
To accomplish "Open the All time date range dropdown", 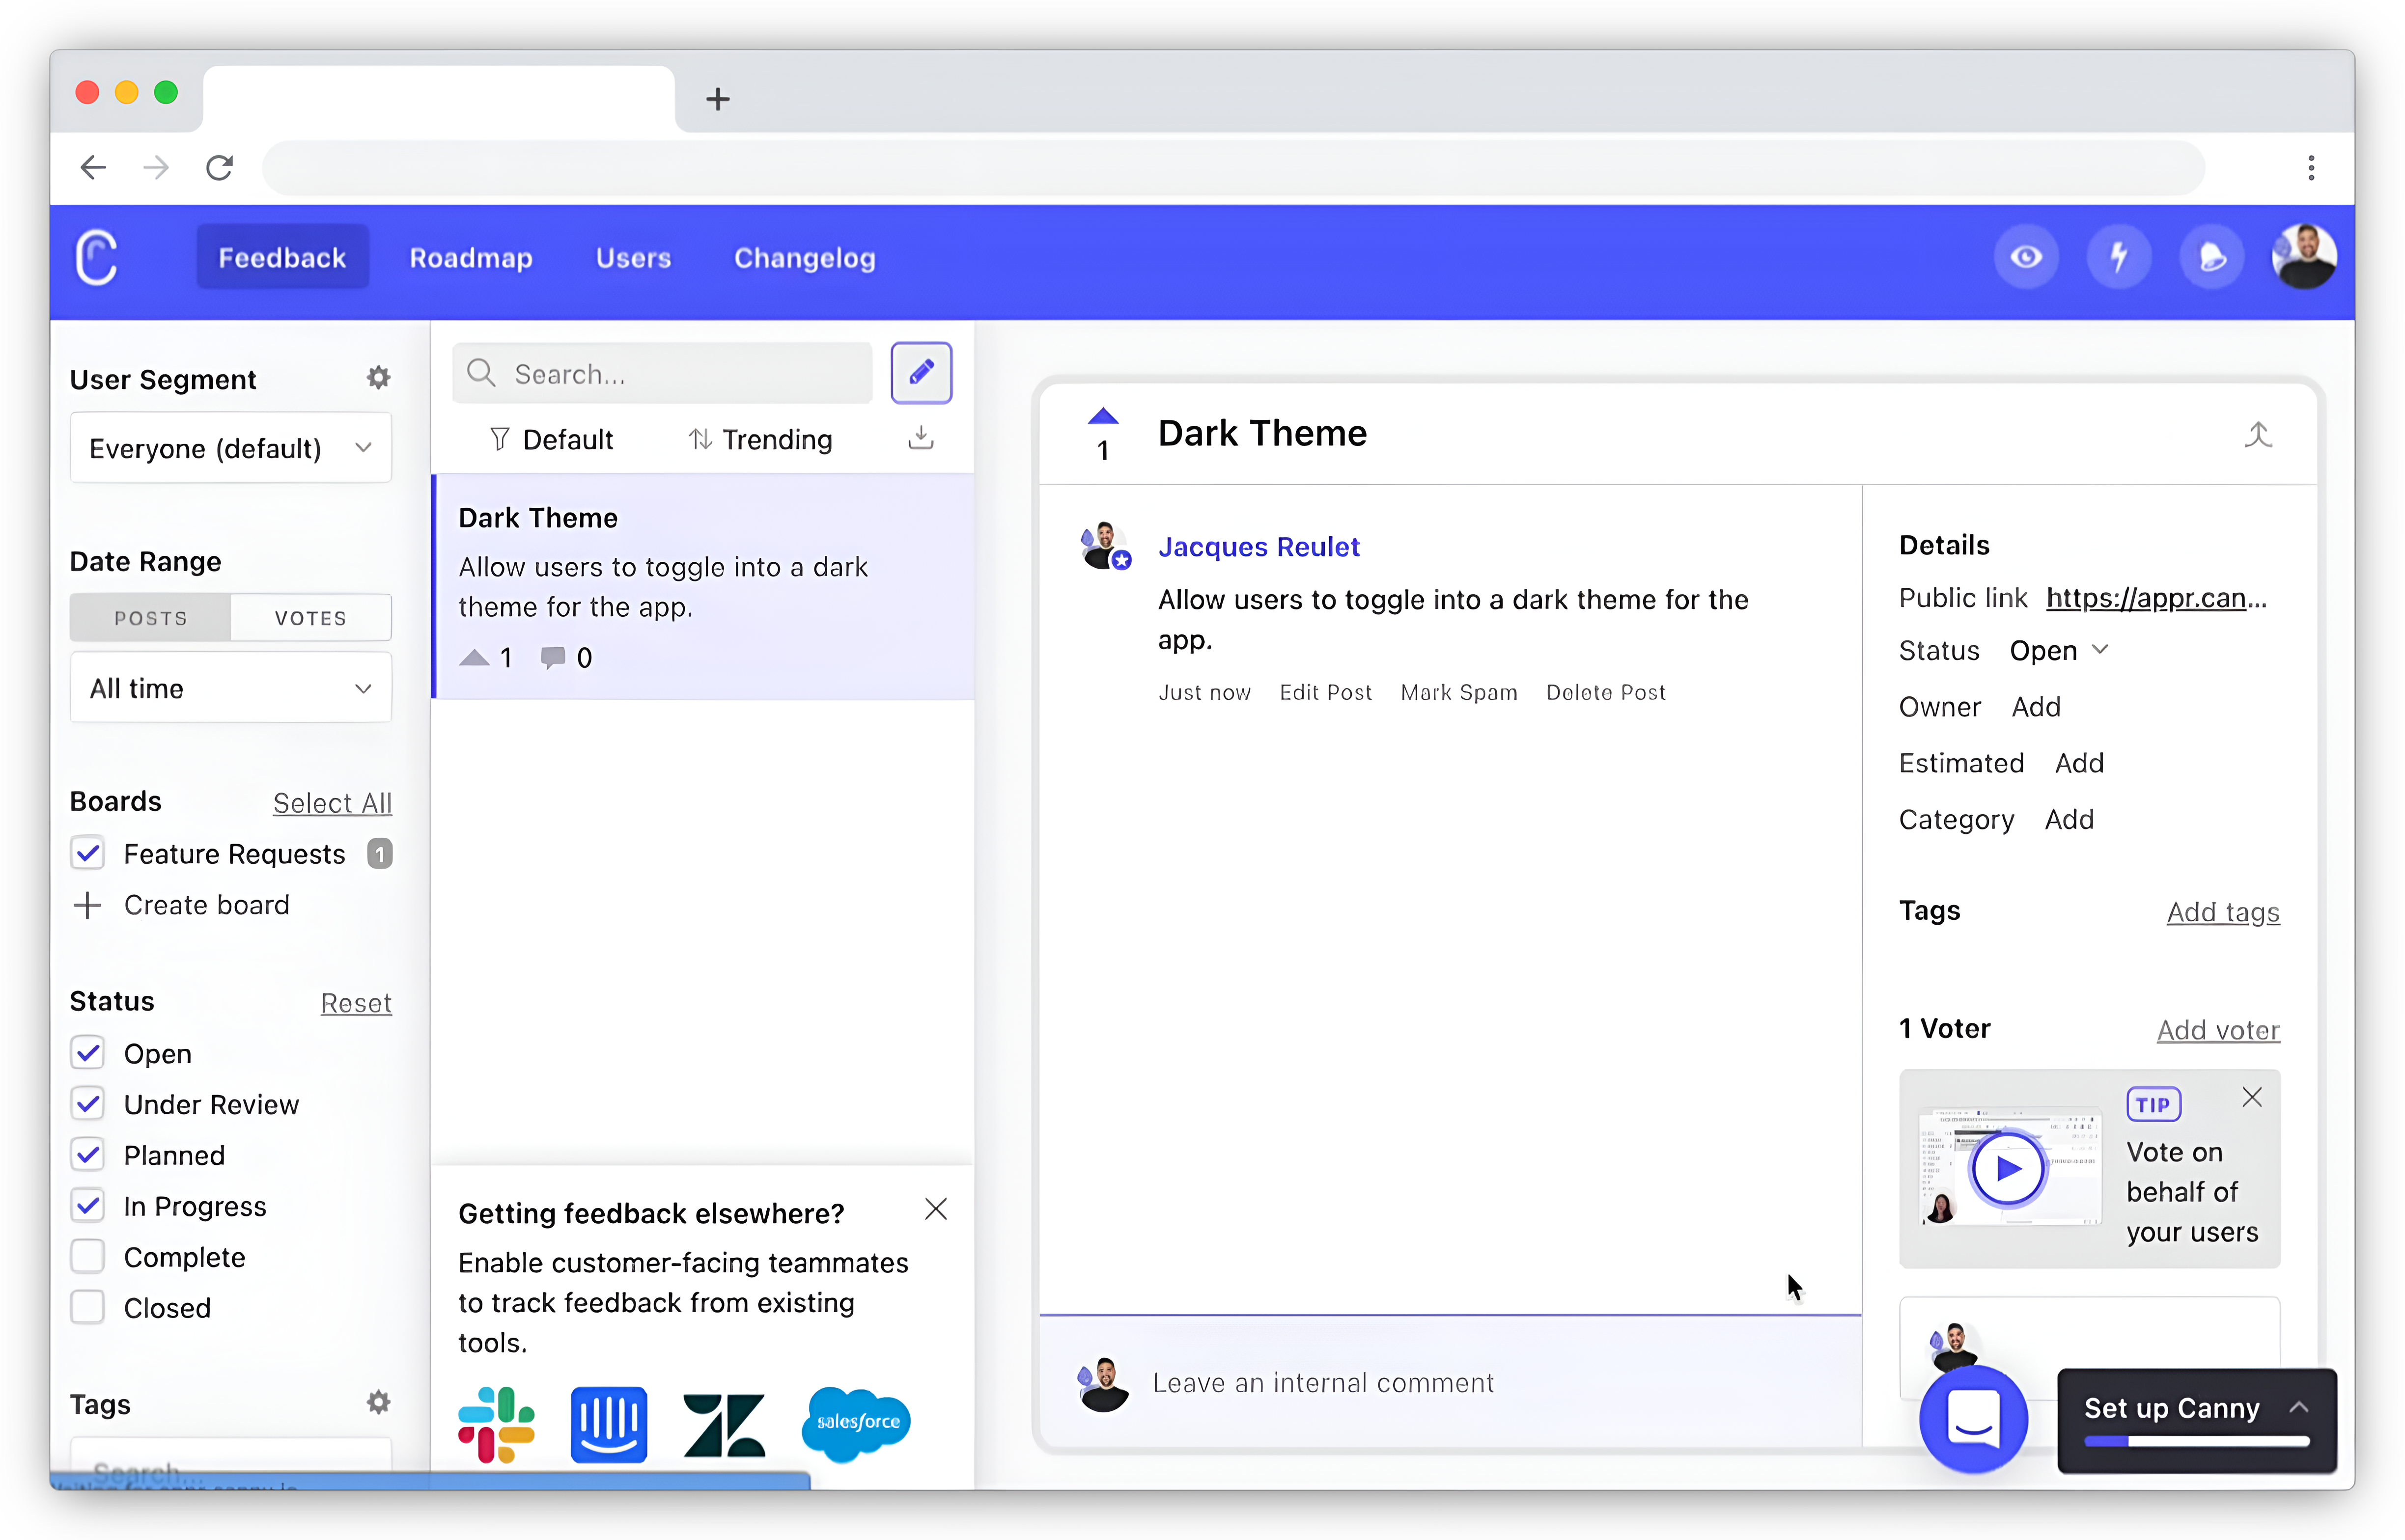I will point(230,688).
